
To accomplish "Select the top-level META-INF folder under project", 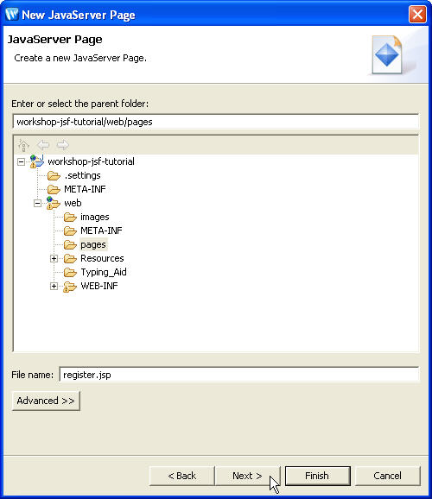I will [85, 189].
